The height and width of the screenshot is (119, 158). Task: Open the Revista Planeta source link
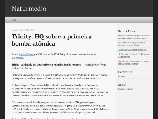tap(27, 54)
